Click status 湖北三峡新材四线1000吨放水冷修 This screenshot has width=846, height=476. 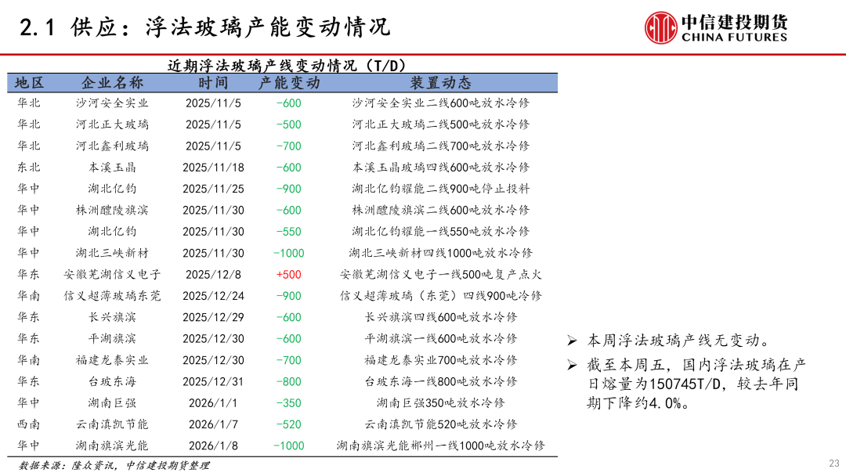[441, 253]
